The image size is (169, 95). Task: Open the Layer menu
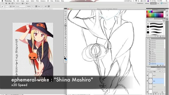[27, 1]
